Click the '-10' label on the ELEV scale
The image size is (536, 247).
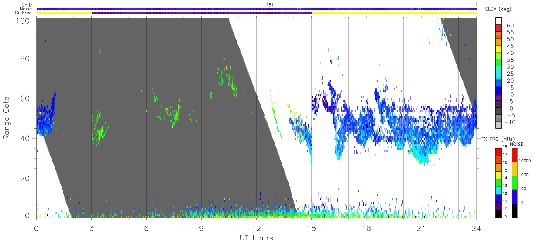[509, 122]
